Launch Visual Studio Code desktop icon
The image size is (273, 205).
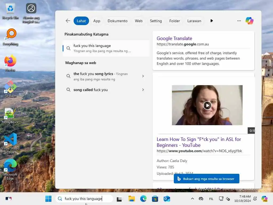point(10,143)
